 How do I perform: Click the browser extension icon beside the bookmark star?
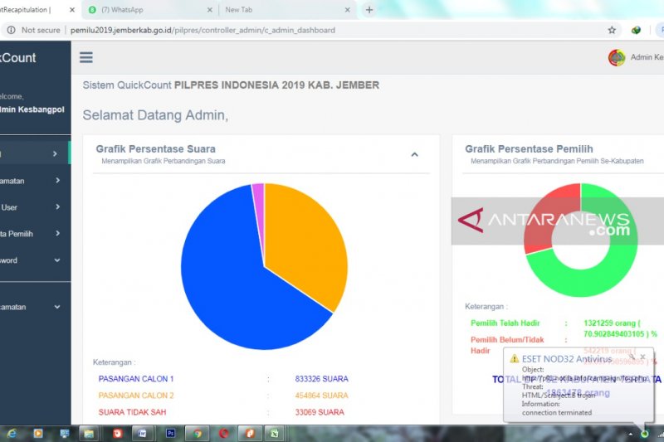636,30
